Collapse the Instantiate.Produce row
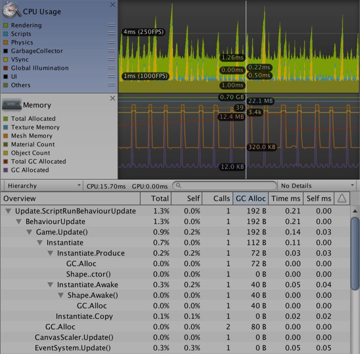This screenshot has height=354, width=360. [x=50, y=253]
